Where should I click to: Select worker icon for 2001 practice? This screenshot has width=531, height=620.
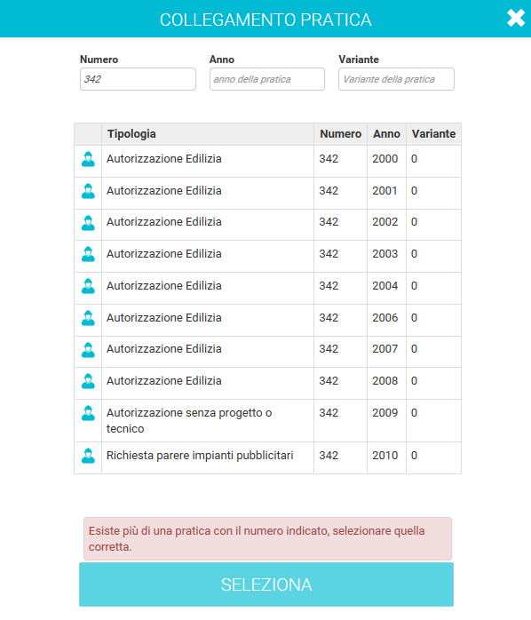pyautogui.click(x=88, y=191)
